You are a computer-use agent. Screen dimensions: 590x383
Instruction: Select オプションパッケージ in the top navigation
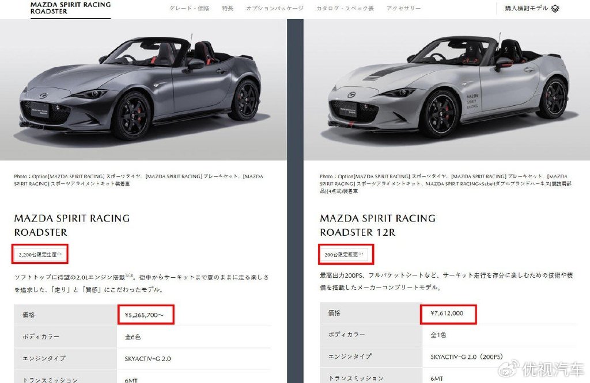coord(275,8)
